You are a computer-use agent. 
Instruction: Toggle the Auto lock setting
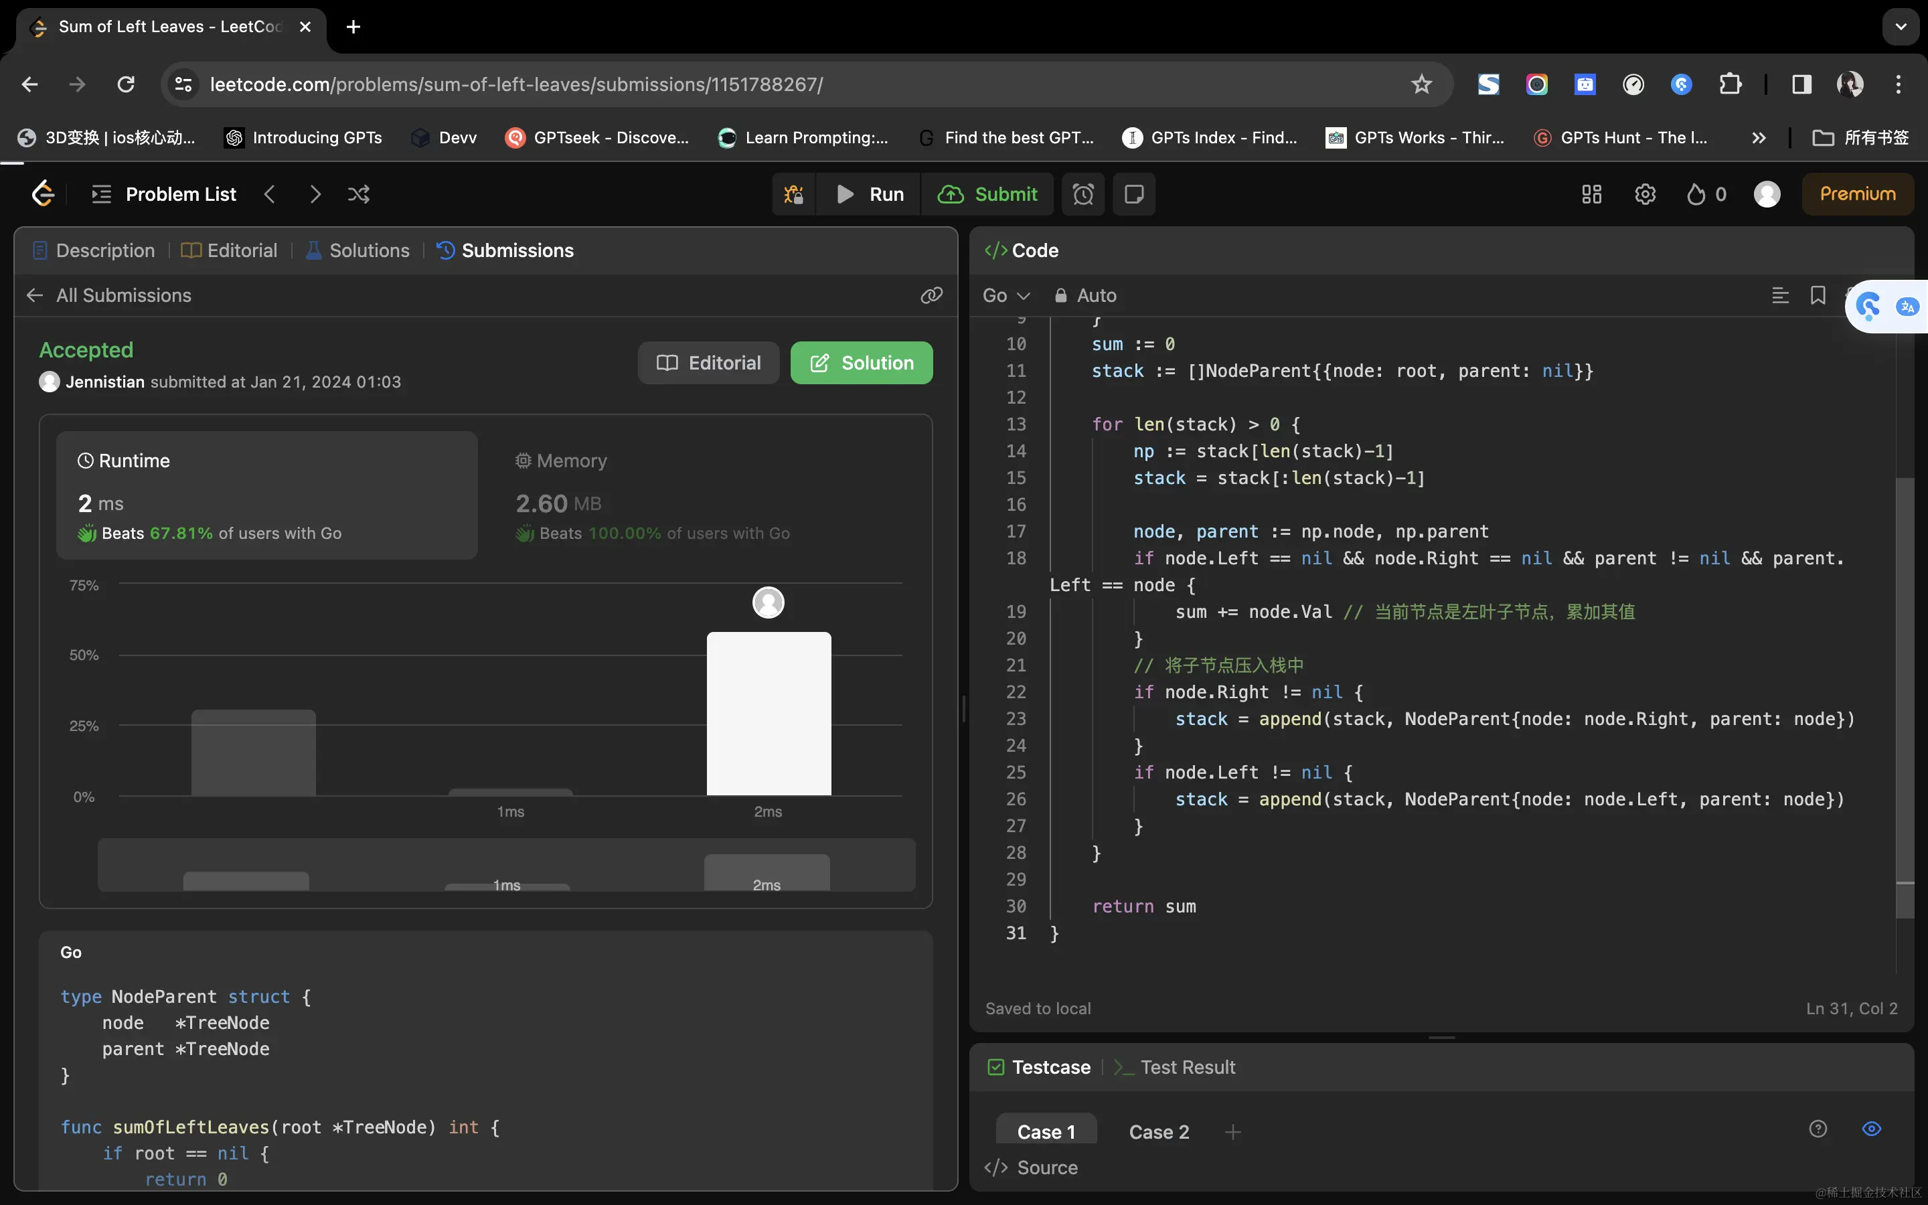[x=1085, y=296]
